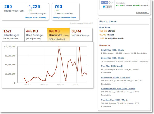Upgrade to Advanced Plan ($219 / Month)
The height and width of the screenshot is (114, 154).
point(115,77)
